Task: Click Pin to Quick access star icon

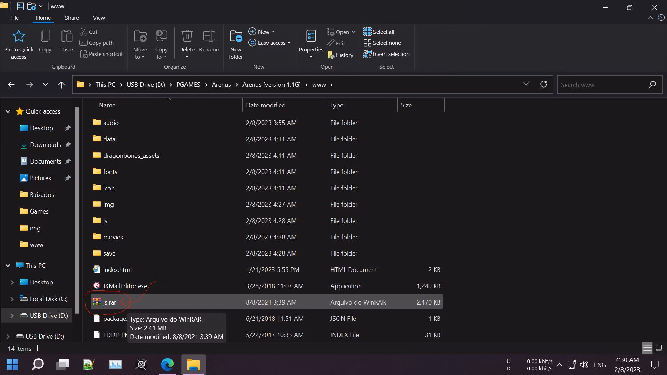Action: [18, 36]
